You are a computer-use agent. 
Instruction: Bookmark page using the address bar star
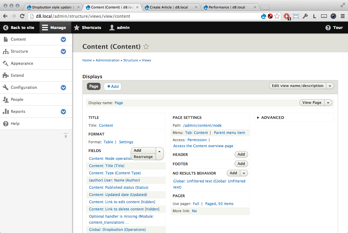pyautogui.click(x=277, y=16)
